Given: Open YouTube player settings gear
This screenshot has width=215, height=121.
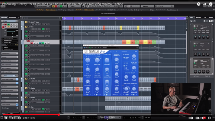Looking at the screenshot, I should [203, 118].
